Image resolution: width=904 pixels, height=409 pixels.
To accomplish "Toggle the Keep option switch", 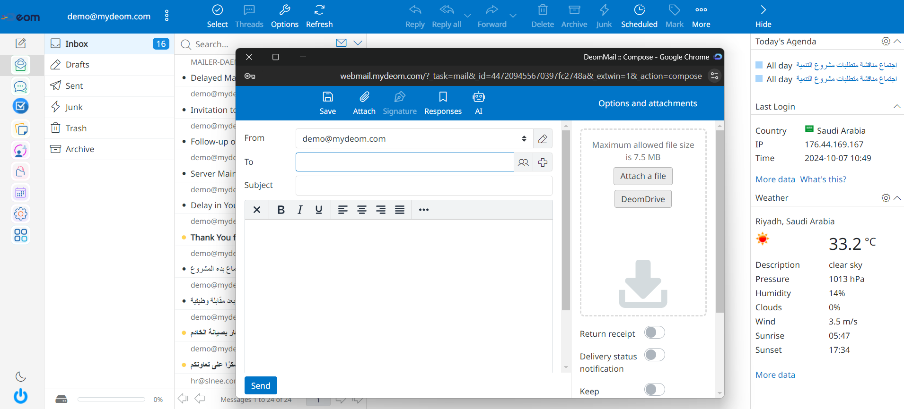I will (x=654, y=389).
